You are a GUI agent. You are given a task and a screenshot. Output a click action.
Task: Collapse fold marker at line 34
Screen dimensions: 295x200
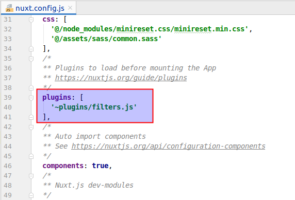31,49
